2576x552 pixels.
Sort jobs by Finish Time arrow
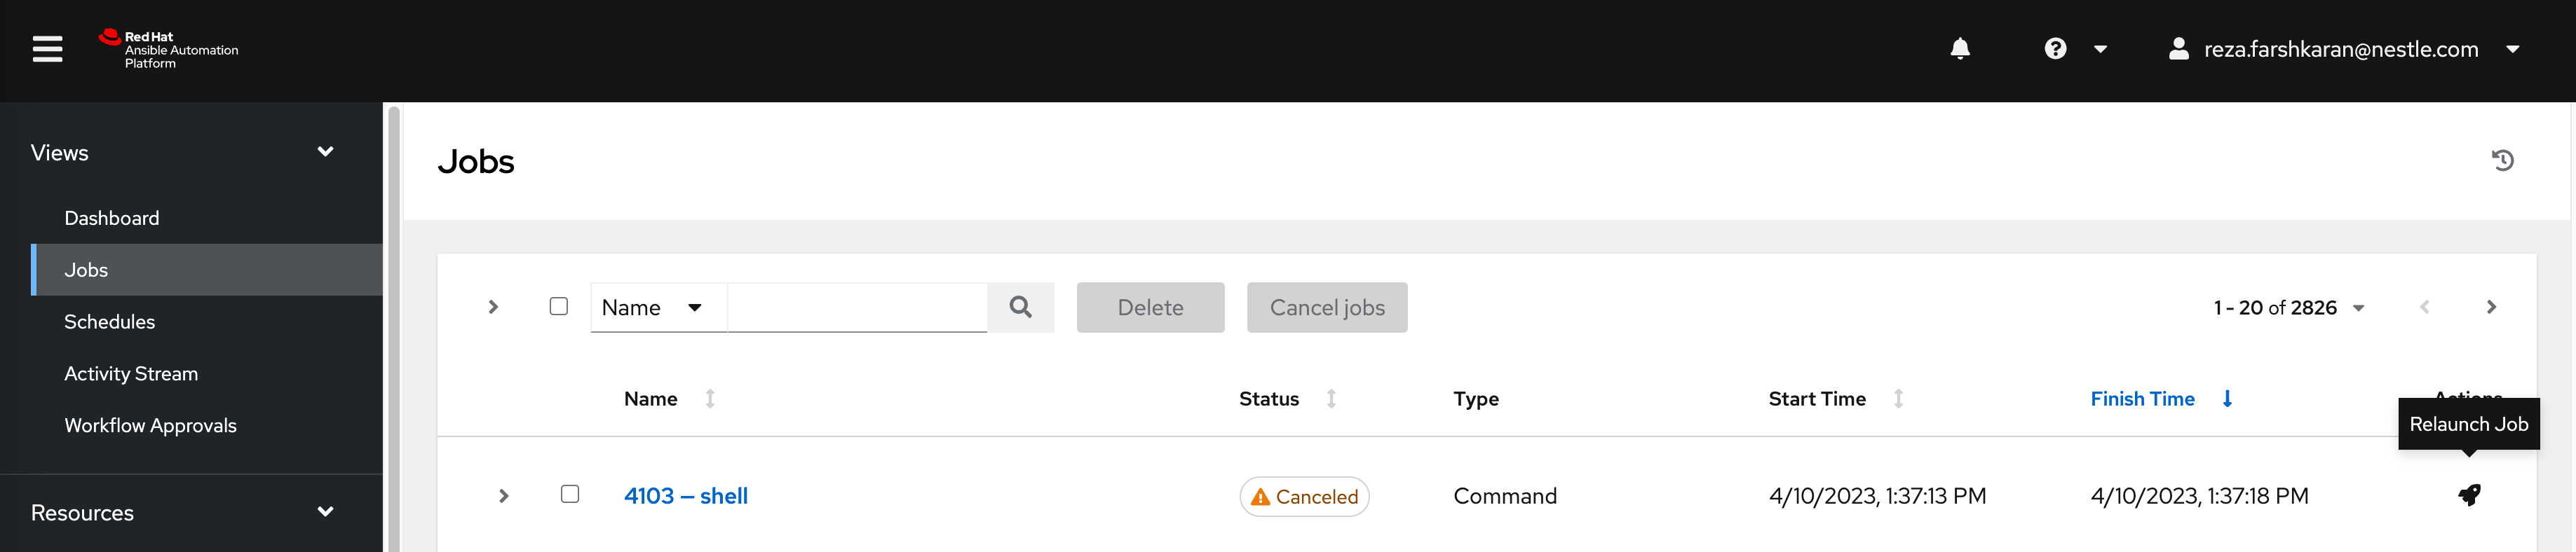click(2227, 399)
